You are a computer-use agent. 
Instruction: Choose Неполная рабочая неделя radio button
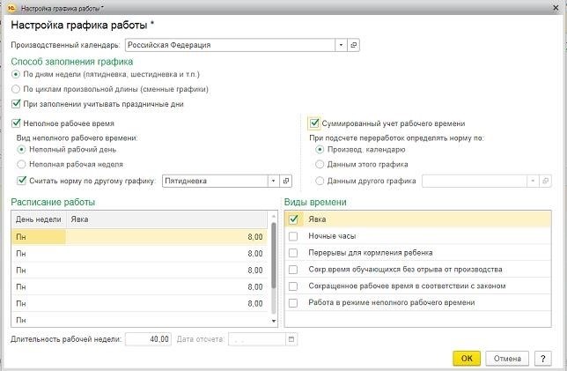[22, 165]
